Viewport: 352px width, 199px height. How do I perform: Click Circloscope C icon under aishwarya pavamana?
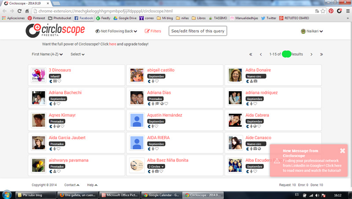[51, 171]
